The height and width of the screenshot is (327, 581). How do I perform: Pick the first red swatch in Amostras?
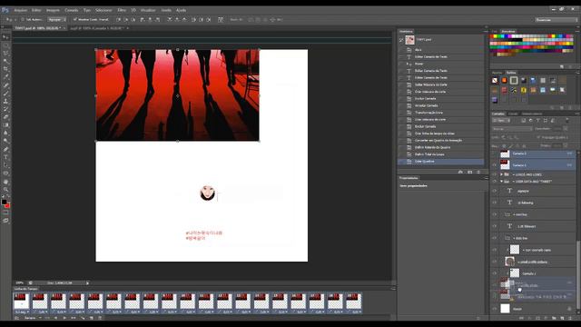click(492, 36)
